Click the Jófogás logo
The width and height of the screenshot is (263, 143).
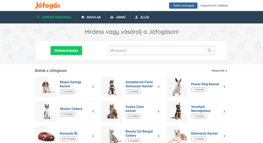47,5
